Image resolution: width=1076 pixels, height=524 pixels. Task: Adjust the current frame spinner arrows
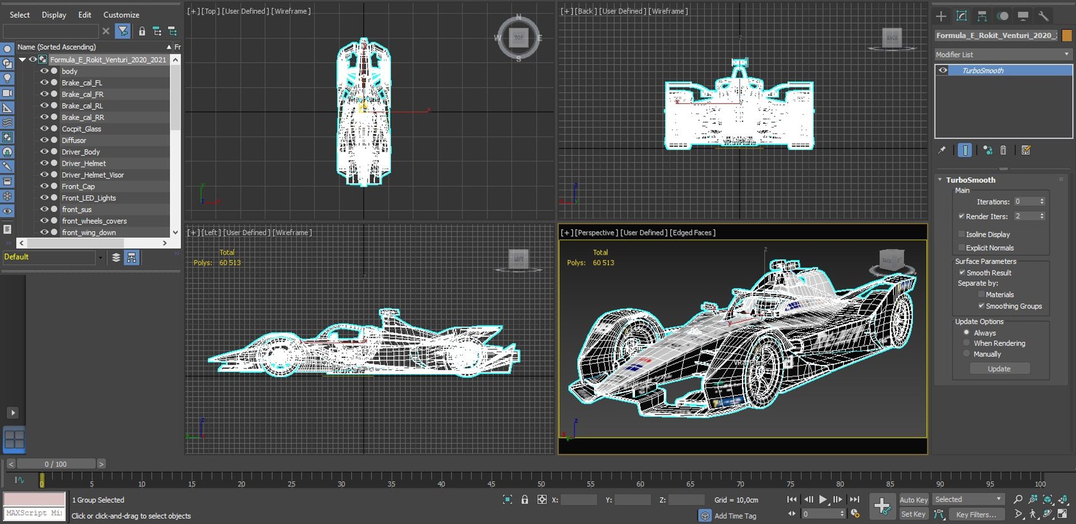point(842,513)
